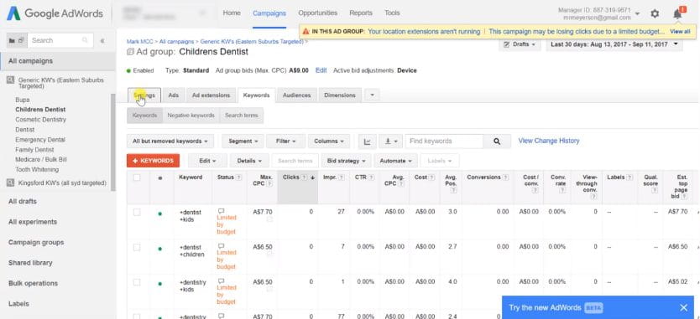The width and height of the screenshot is (700, 319).
Task: Open the Bid strategy dropdown
Action: coord(346,161)
